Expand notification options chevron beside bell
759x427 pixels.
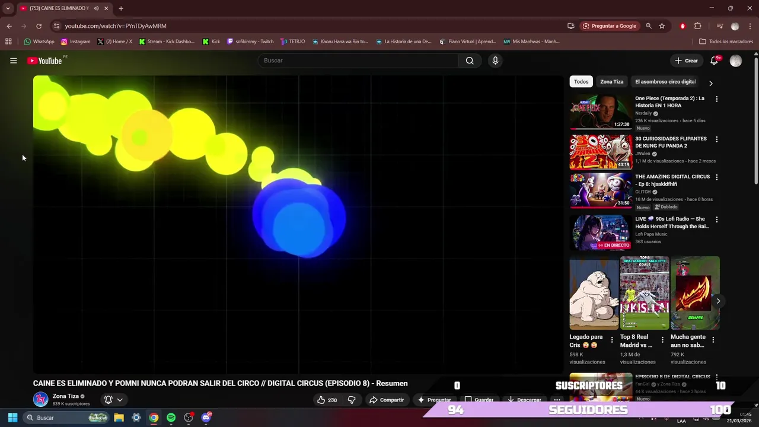(120, 400)
